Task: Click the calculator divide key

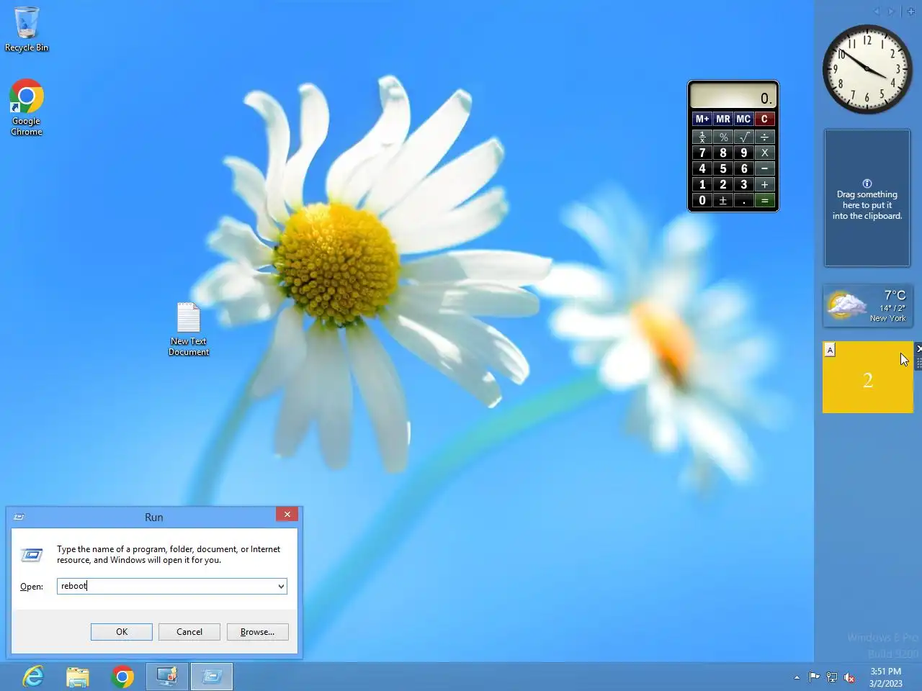Action: click(764, 137)
